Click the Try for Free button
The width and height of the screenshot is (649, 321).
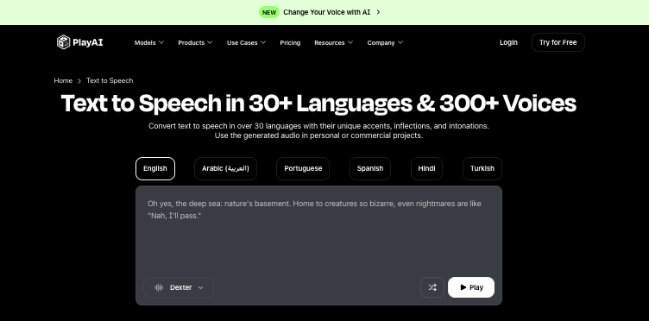click(x=558, y=42)
